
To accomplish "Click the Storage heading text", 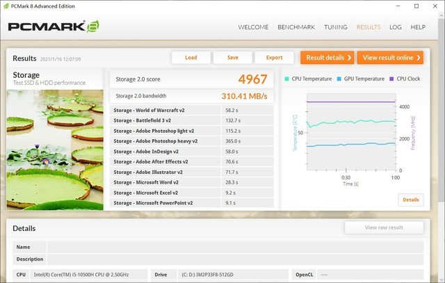I will 26,75.
